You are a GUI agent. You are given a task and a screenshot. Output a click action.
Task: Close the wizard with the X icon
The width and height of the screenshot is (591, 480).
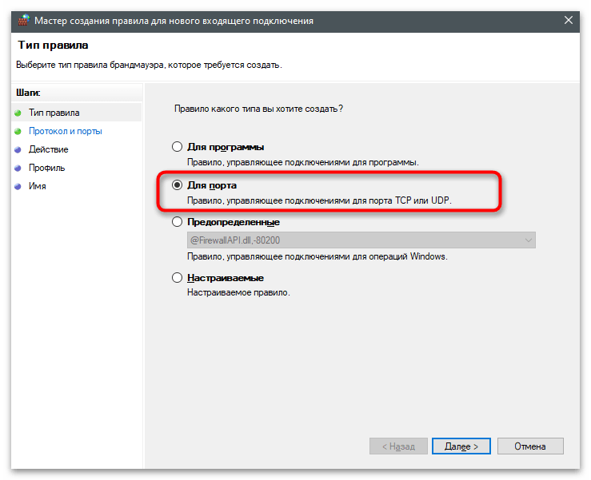[569, 20]
